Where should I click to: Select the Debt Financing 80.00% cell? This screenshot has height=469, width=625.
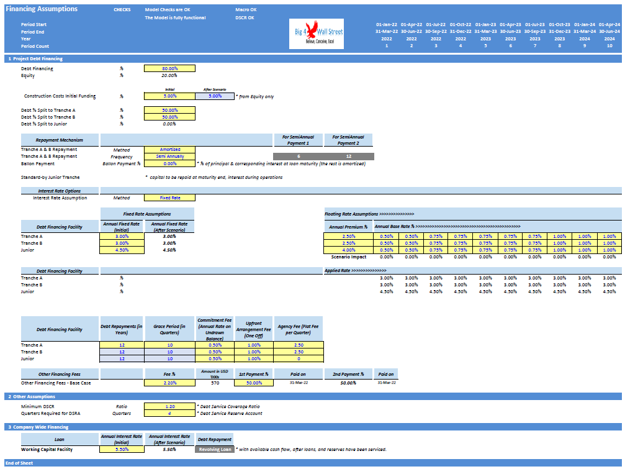[170, 68]
